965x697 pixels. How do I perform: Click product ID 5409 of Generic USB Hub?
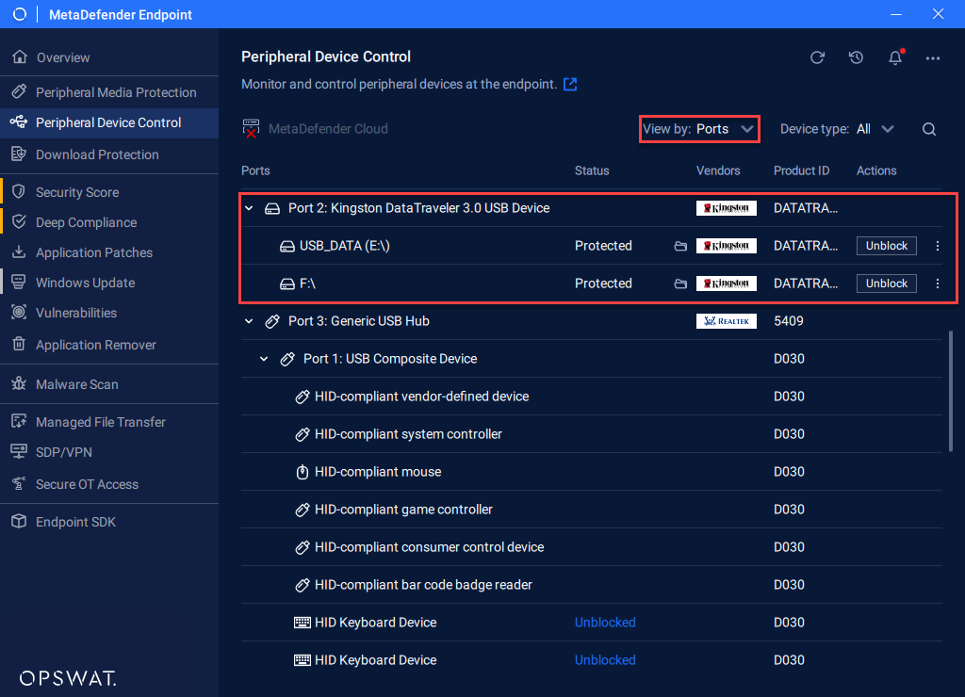pos(789,321)
